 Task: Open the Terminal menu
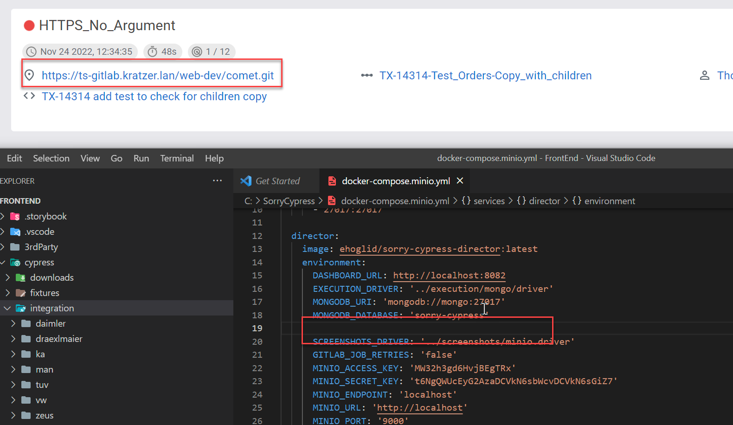pos(177,158)
